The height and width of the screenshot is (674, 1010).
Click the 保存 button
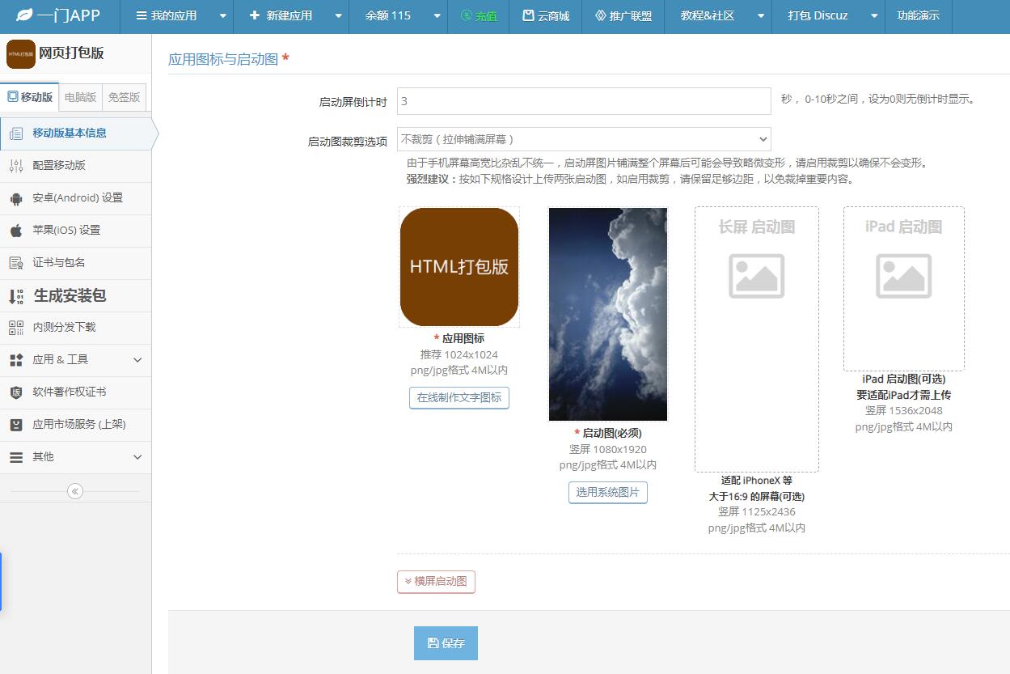pyautogui.click(x=446, y=643)
